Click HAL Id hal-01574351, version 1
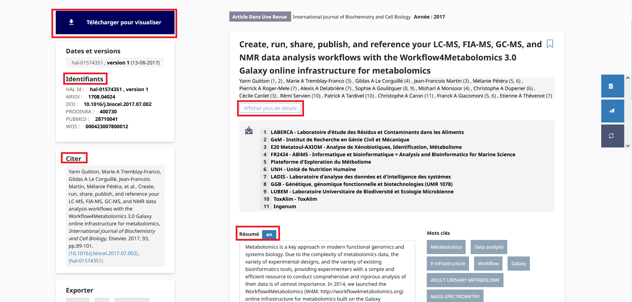 tap(119, 89)
